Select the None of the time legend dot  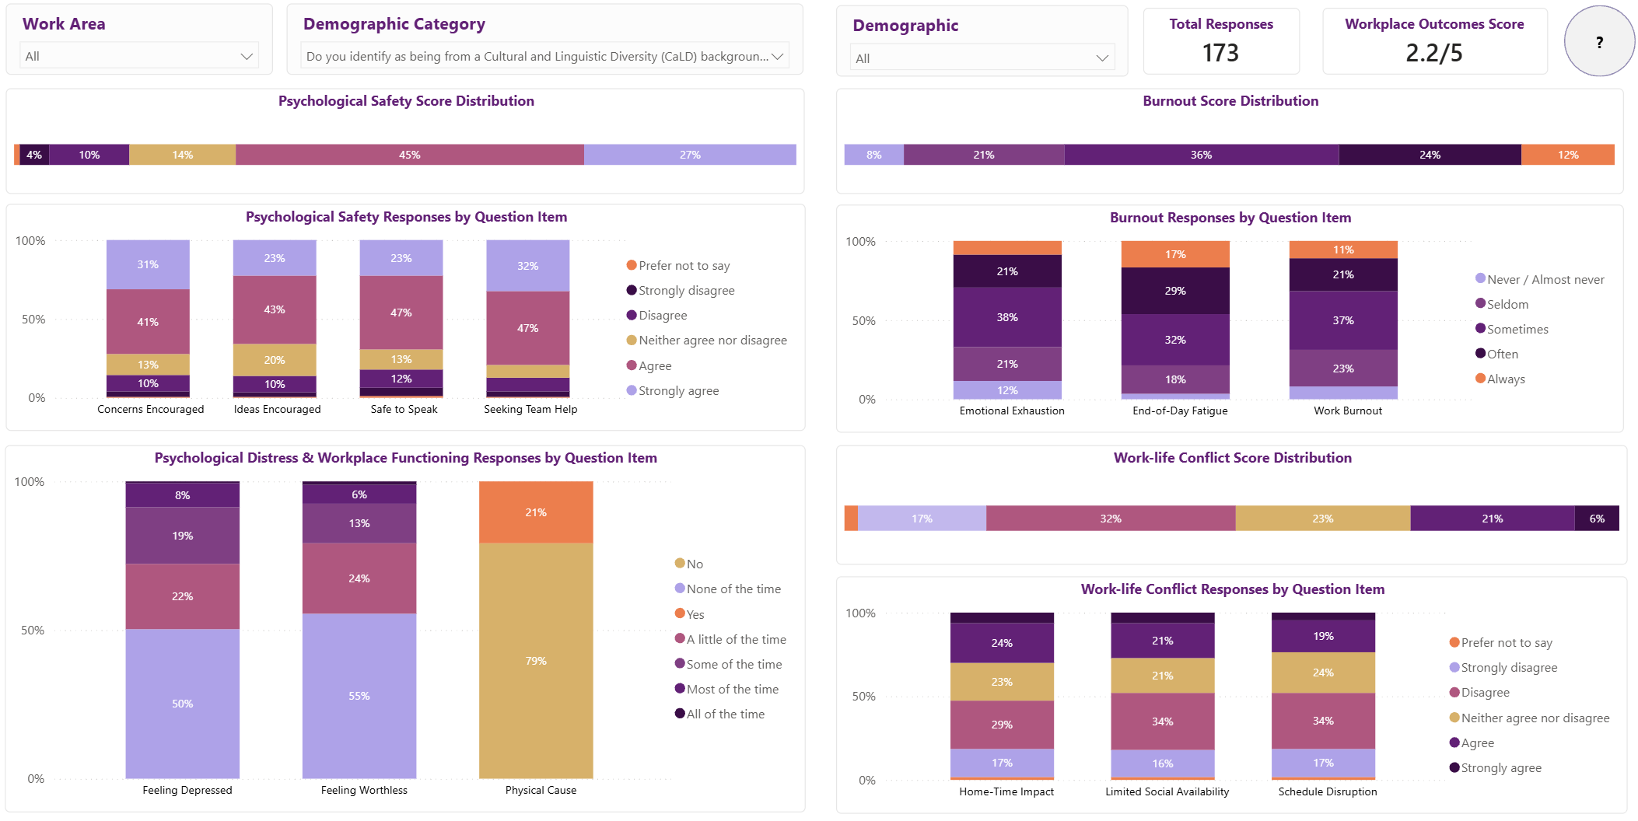(680, 589)
